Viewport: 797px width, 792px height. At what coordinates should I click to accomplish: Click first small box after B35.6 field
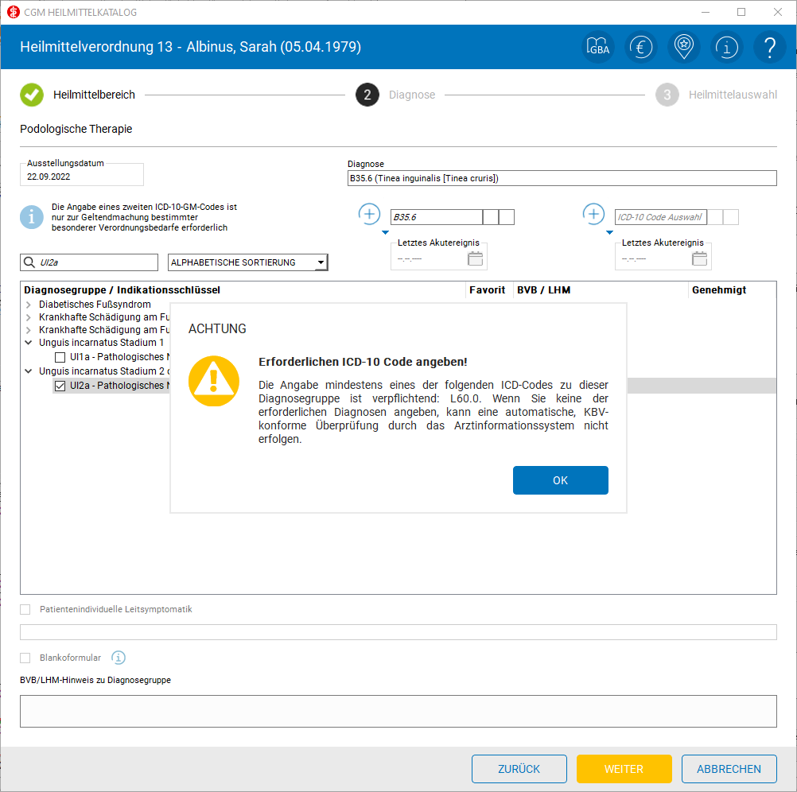[x=491, y=217]
